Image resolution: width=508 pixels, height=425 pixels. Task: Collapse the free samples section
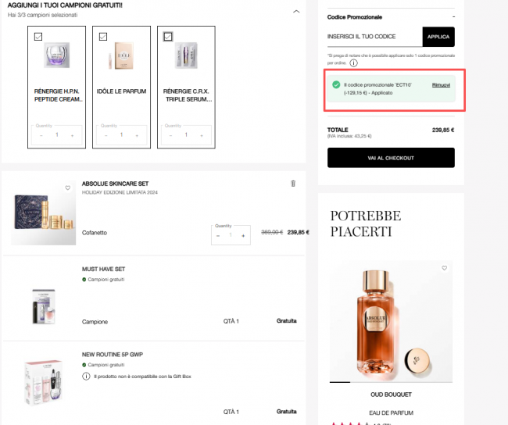(295, 11)
